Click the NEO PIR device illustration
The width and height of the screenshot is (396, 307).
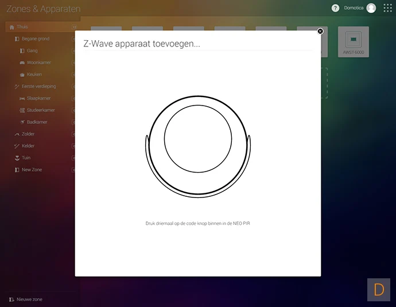click(198, 146)
